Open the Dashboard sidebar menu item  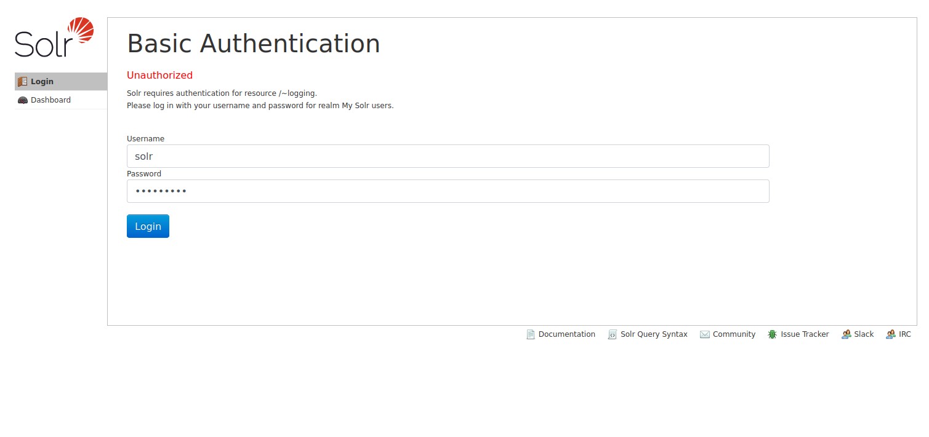pyautogui.click(x=50, y=100)
